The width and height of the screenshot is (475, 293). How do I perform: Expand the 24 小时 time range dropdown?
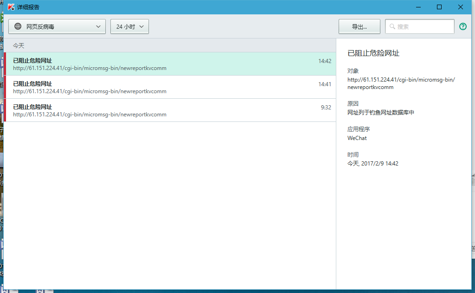tap(129, 26)
